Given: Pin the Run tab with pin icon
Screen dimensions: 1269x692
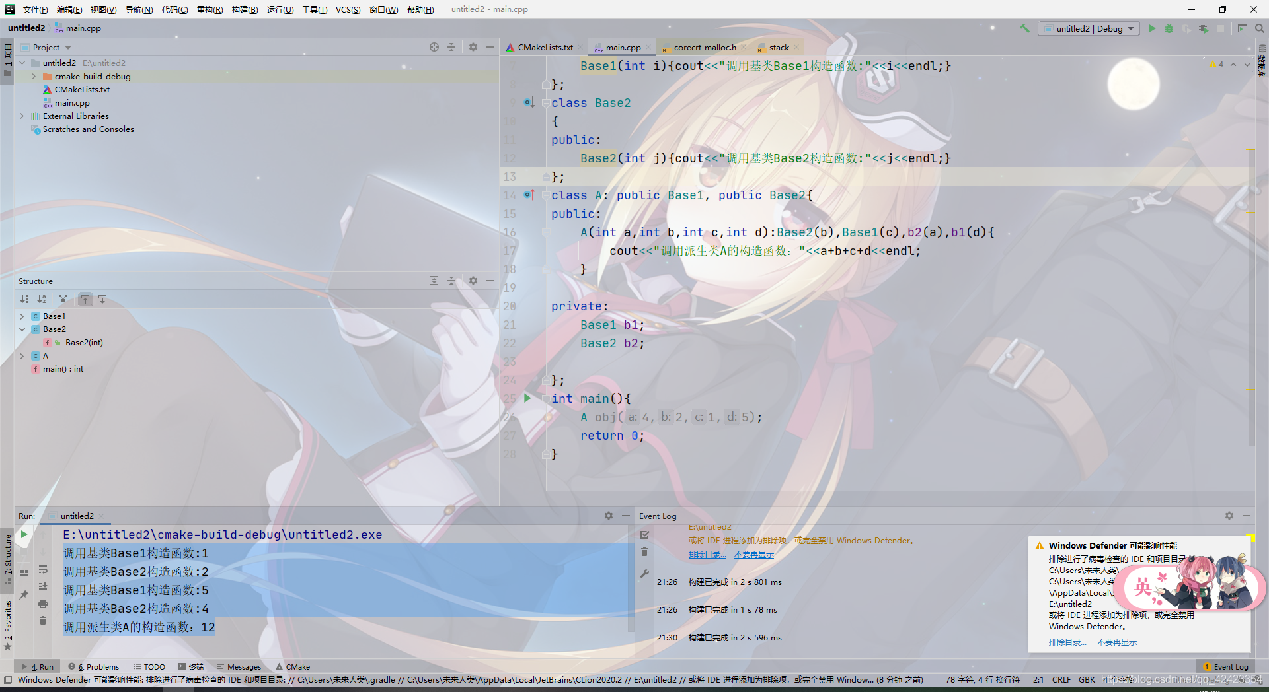Looking at the screenshot, I should [24, 595].
